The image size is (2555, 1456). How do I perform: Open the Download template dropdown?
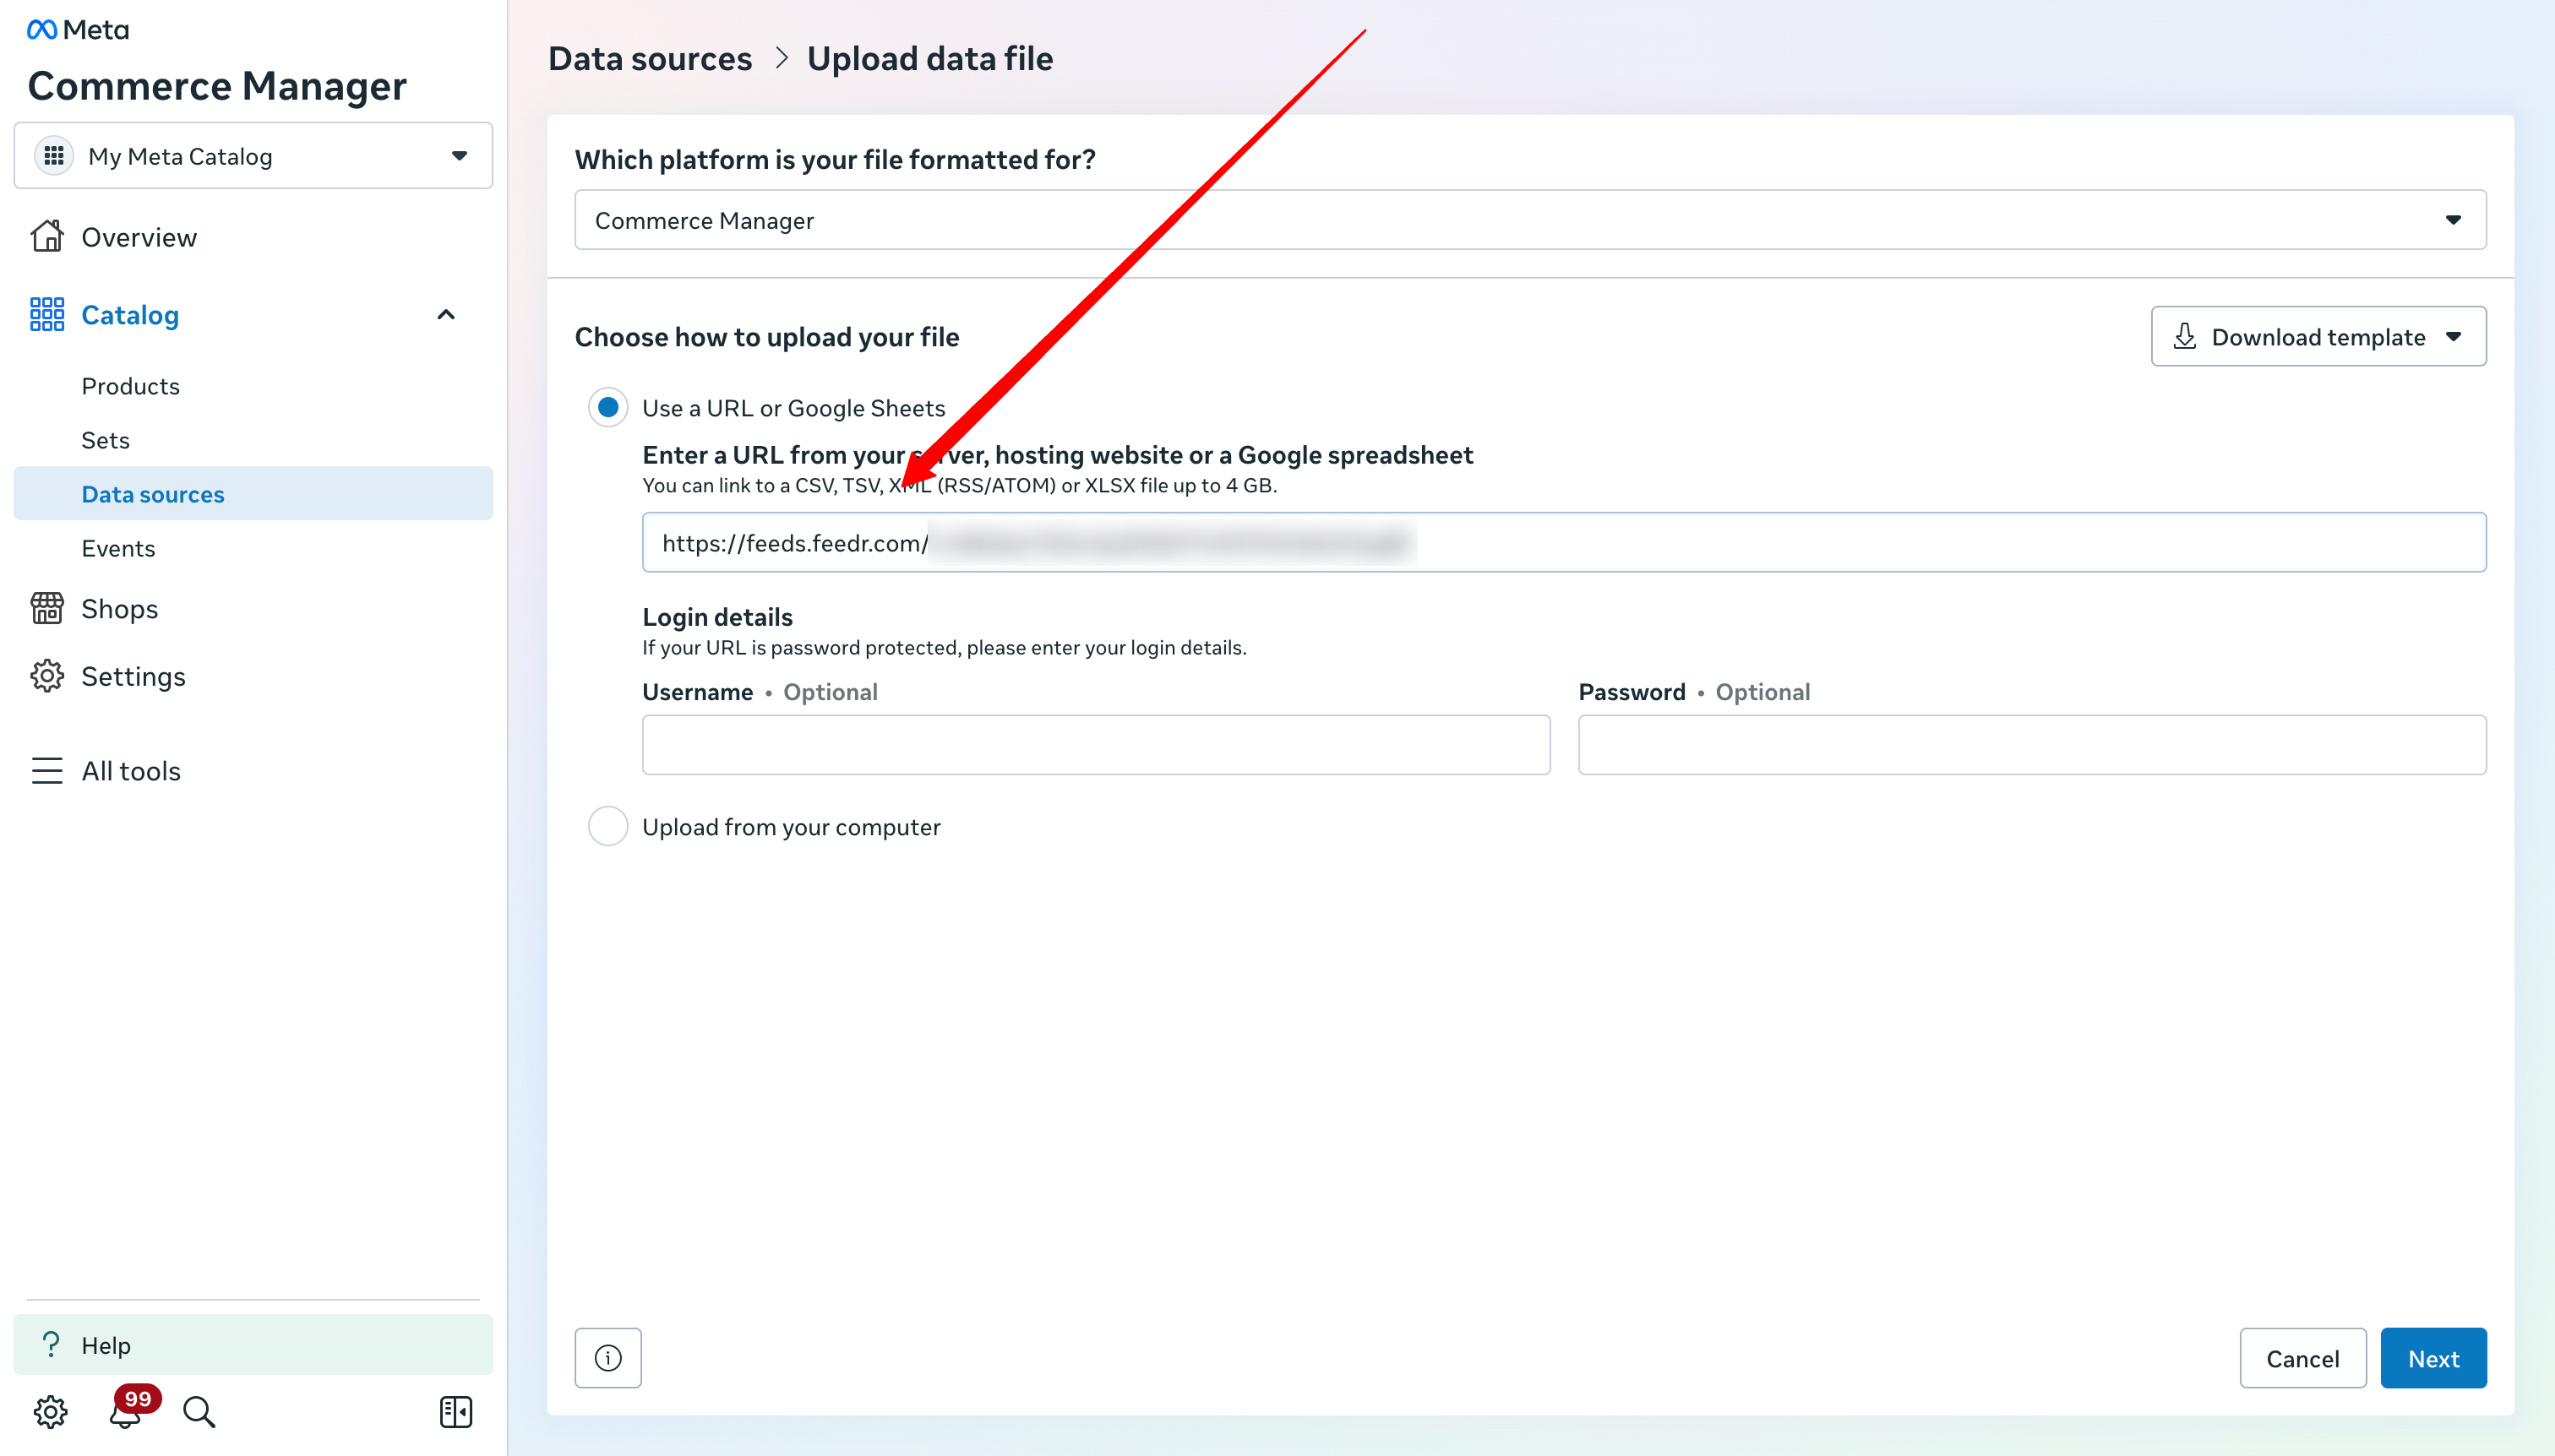[x=2318, y=337]
